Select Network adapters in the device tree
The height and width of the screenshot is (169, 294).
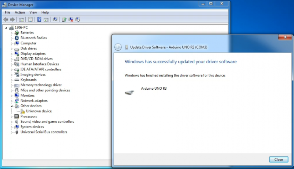[x=33, y=101]
